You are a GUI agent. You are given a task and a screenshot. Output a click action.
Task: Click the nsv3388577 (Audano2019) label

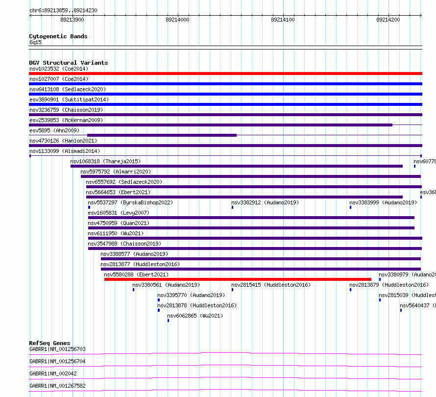(134, 254)
